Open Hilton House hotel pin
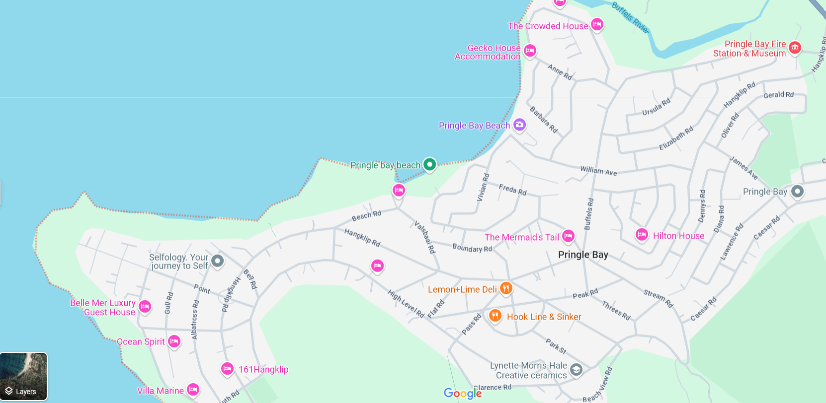 [642, 234]
